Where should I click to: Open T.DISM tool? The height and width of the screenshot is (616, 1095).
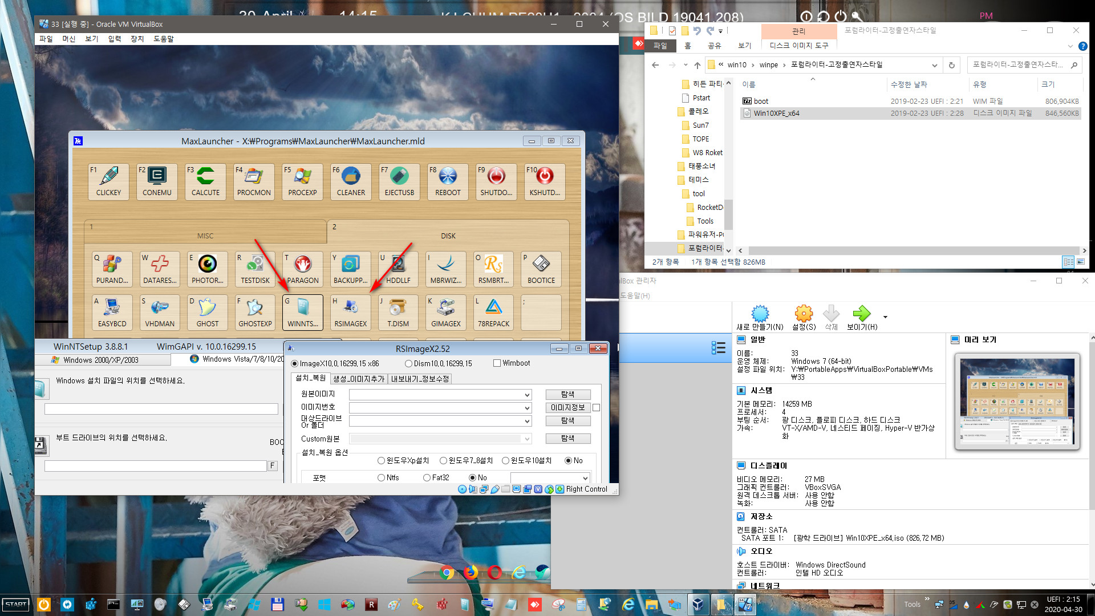click(x=398, y=312)
